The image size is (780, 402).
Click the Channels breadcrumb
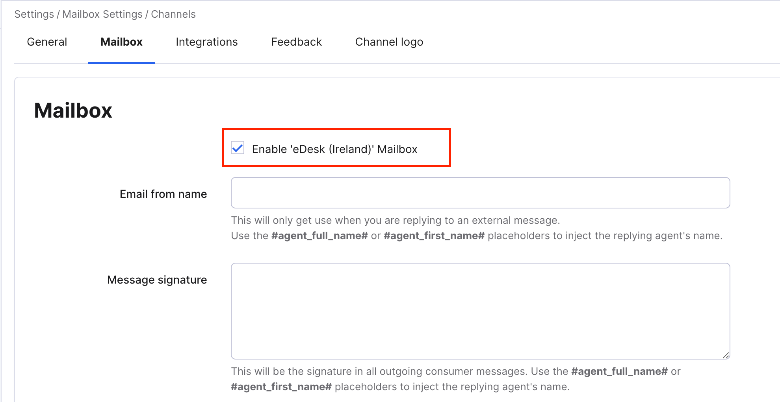[x=173, y=14]
